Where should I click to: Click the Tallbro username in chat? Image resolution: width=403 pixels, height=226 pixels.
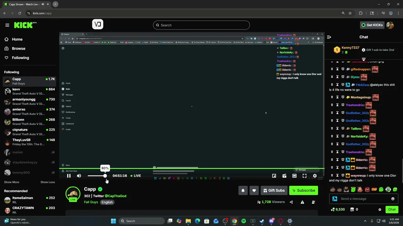356,129
